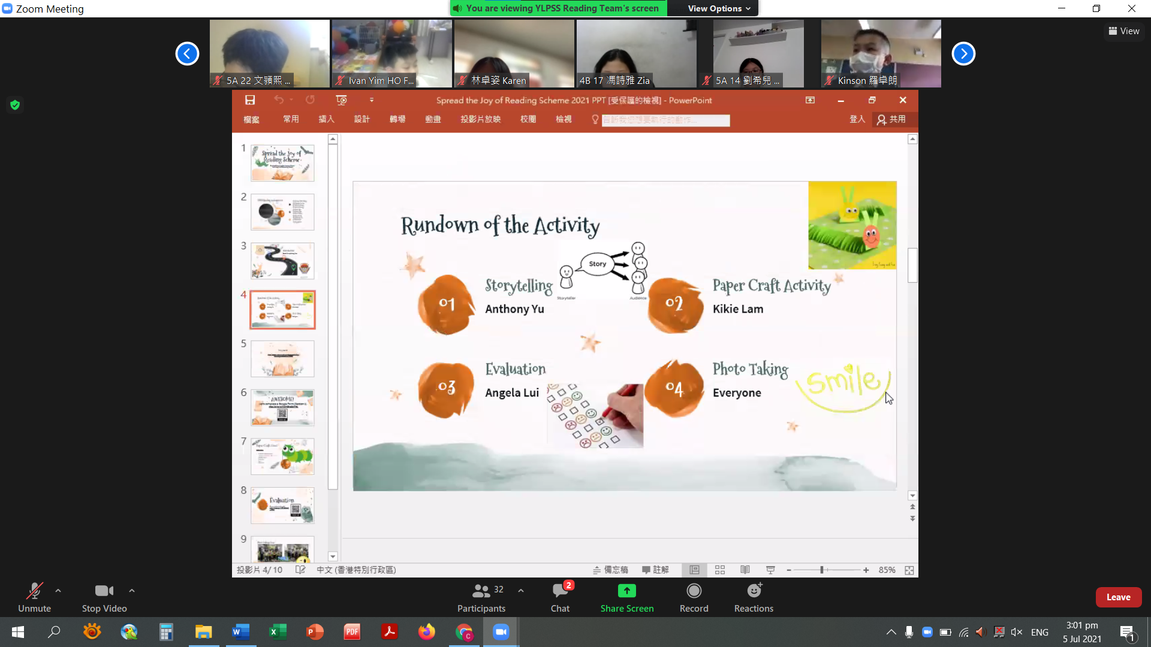Fit slide to current window icon
The image size is (1151, 647).
click(x=909, y=570)
